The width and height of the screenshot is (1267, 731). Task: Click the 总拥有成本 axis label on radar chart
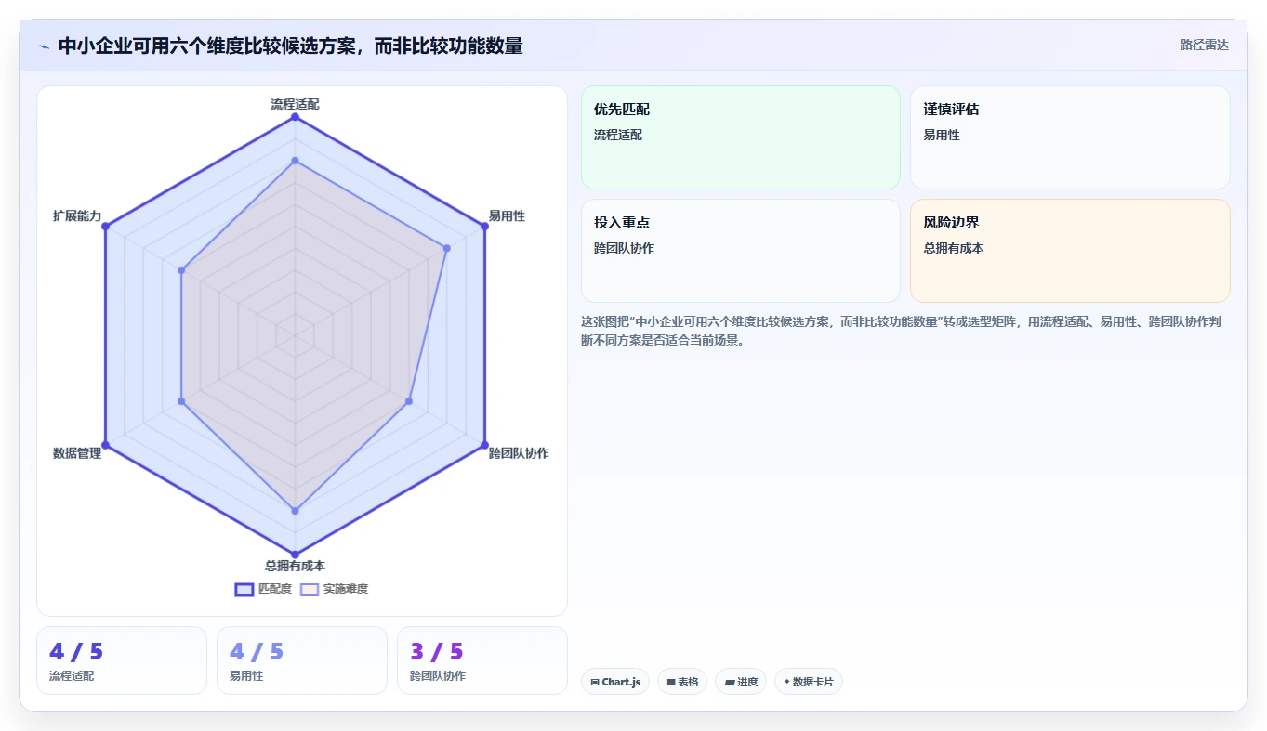pos(295,565)
